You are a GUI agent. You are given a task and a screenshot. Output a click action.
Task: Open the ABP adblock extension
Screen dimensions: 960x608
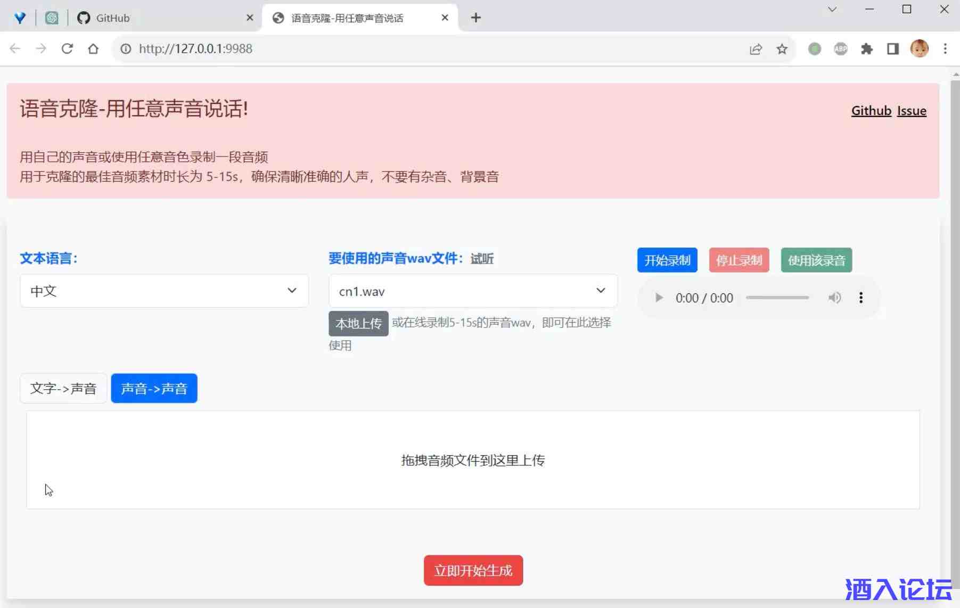(840, 49)
